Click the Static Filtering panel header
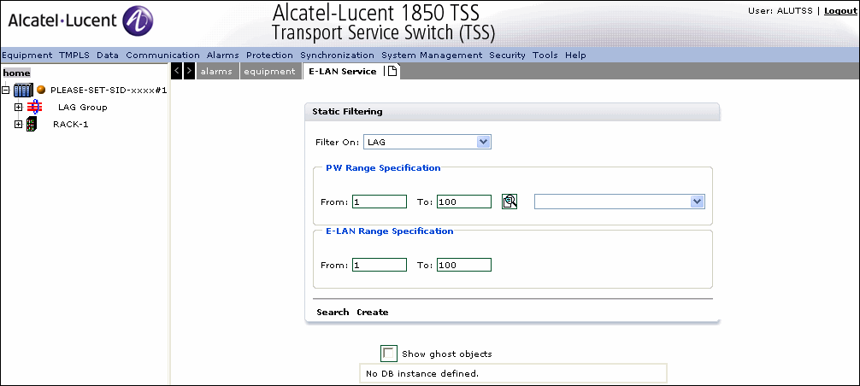Viewport: 860px width, 386px height. coord(512,112)
